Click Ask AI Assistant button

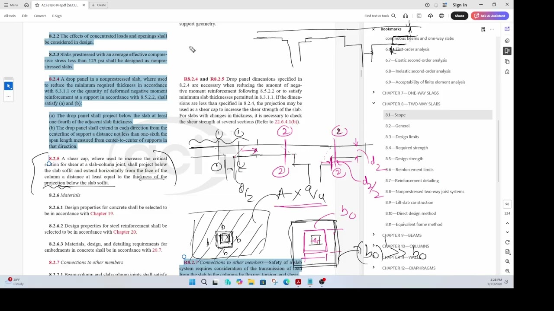pyautogui.click(x=490, y=16)
